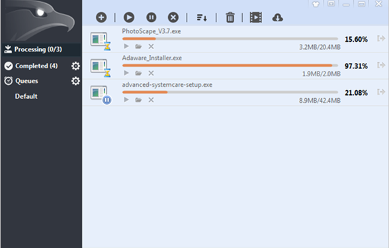The width and height of the screenshot is (389, 248).
Task: Start all downloads with toolbar play button
Action: pos(129,17)
